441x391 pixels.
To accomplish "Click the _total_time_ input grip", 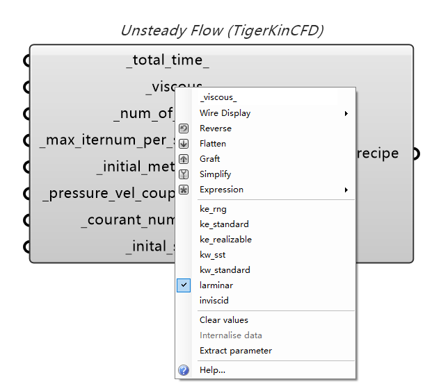I will [28, 60].
